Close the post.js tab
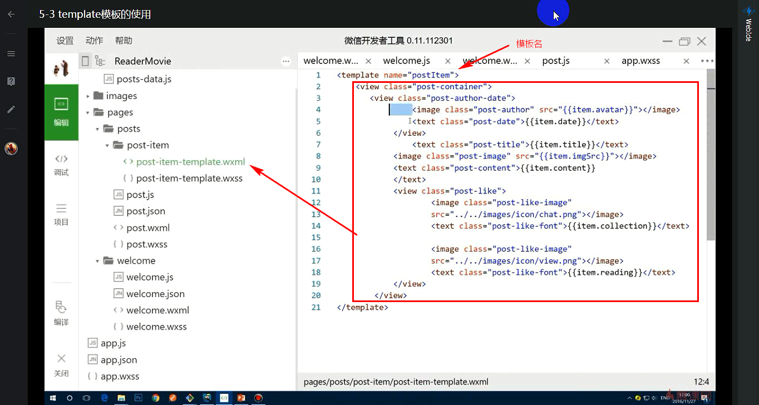The height and width of the screenshot is (405, 759). coord(607,61)
